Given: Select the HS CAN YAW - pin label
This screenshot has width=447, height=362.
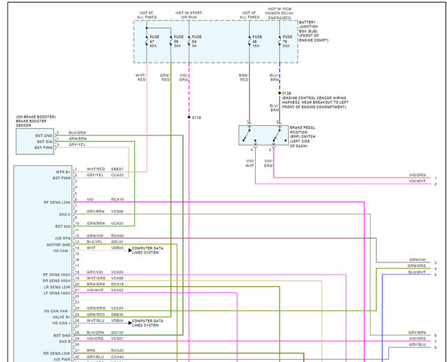Looking at the screenshot, I should [x=57, y=311].
